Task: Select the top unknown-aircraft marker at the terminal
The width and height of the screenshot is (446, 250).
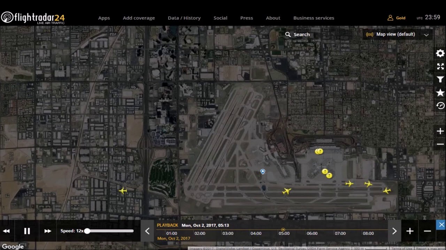Action: 319,151
